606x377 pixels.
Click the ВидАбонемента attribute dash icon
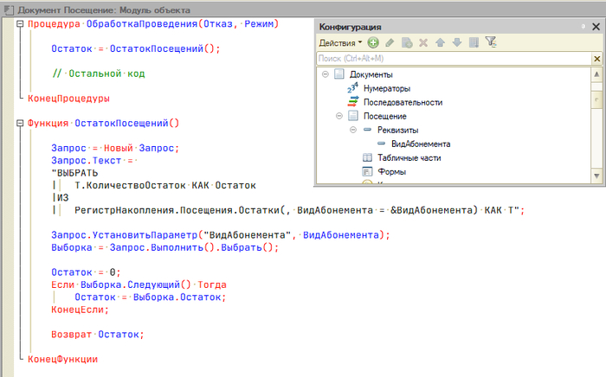click(382, 144)
